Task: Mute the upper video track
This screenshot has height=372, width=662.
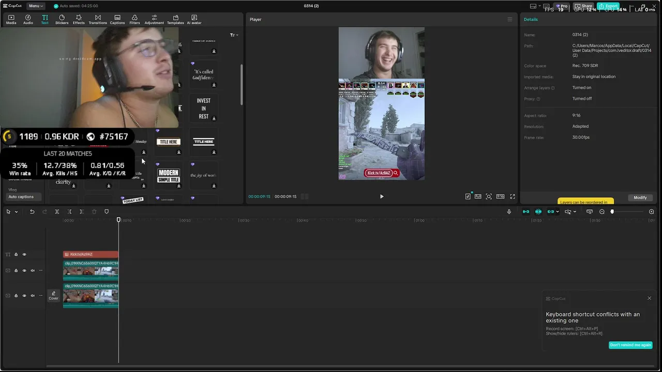Action: point(32,270)
